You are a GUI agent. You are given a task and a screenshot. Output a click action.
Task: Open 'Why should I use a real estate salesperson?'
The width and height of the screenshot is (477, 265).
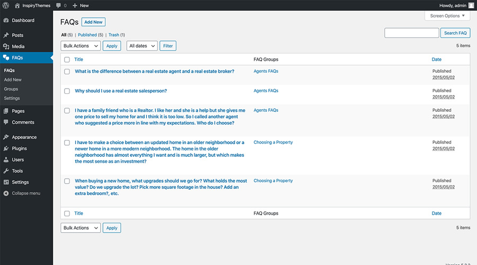[x=121, y=91]
